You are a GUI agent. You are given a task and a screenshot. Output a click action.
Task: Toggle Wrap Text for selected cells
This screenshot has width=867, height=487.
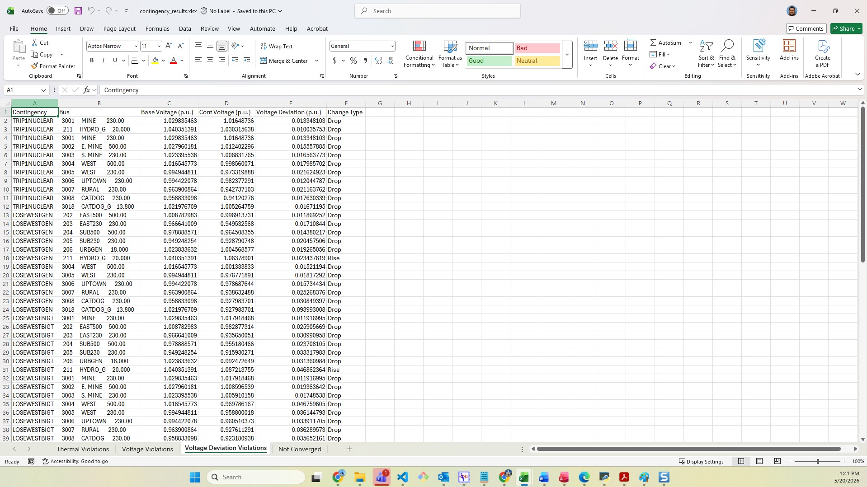click(x=277, y=46)
